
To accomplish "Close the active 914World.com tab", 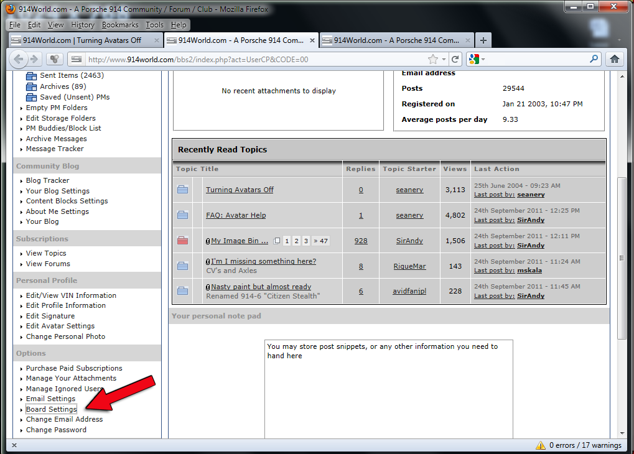I will [x=312, y=40].
